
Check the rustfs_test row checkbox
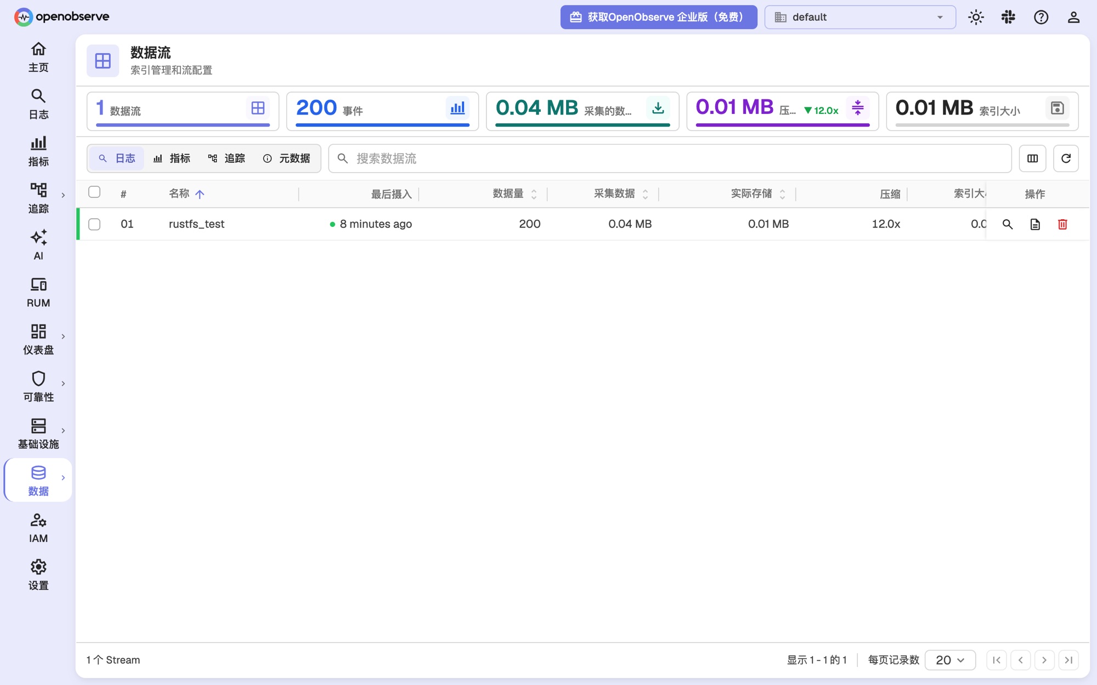coord(94,224)
